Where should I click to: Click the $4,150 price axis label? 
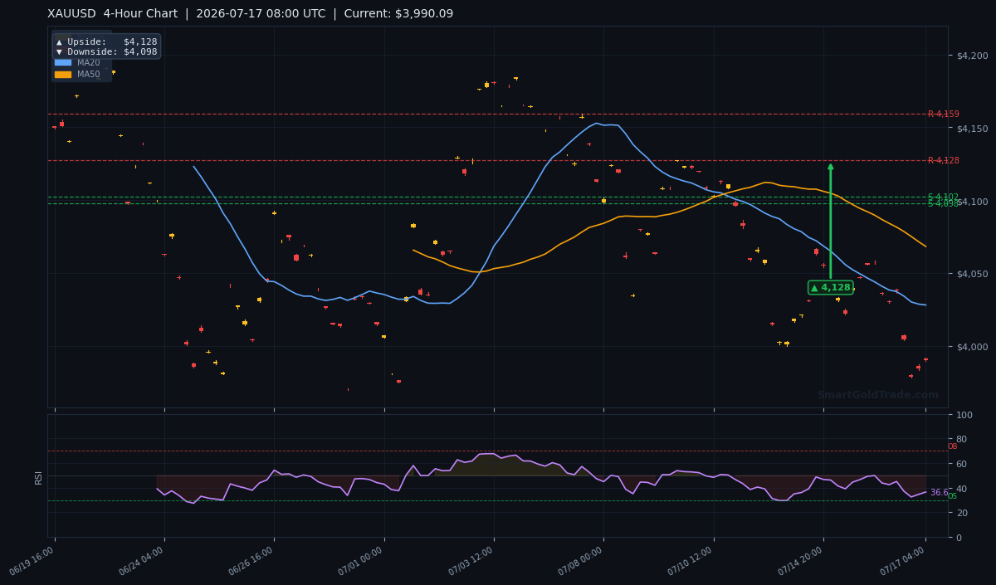pos(971,129)
